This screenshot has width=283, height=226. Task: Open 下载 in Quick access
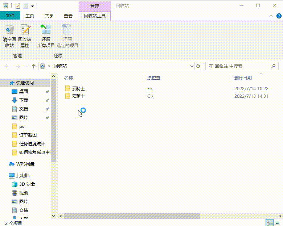24,100
